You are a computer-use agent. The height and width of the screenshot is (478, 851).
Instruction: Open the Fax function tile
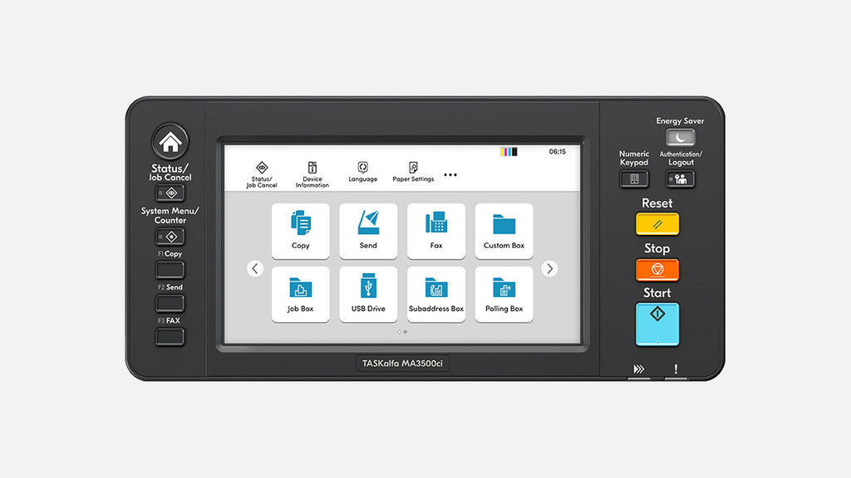(x=436, y=231)
